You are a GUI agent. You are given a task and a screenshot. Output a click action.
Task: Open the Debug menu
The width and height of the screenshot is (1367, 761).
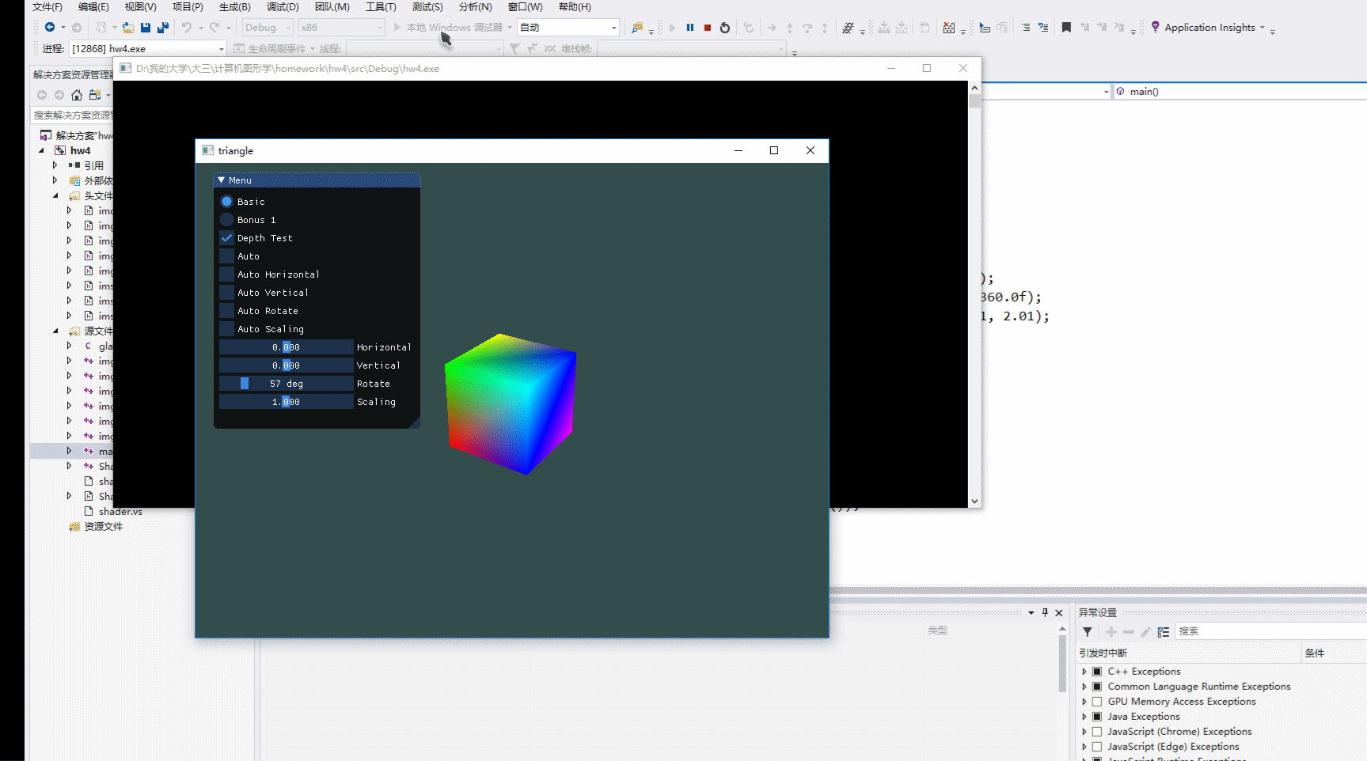283,7
